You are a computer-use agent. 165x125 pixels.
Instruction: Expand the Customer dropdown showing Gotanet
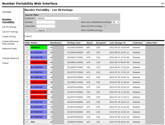click(58, 18)
